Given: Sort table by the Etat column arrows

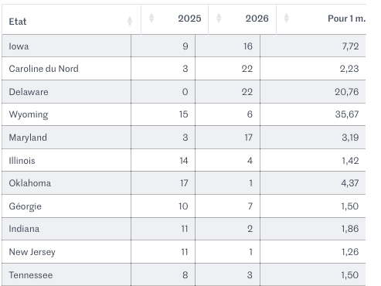Looking at the screenshot, I should (130, 21).
